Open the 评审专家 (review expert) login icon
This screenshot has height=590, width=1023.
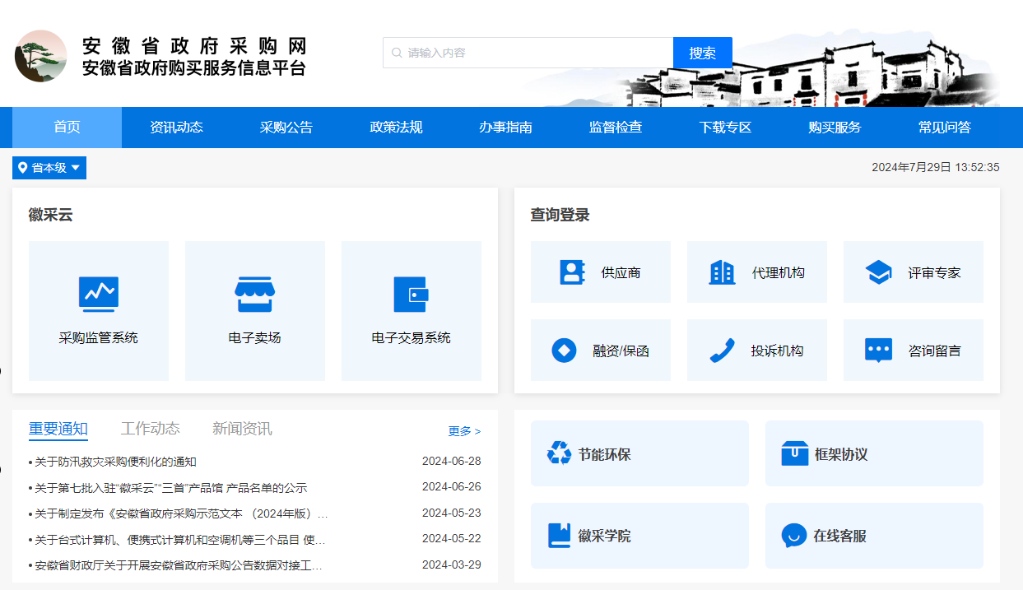(x=913, y=272)
